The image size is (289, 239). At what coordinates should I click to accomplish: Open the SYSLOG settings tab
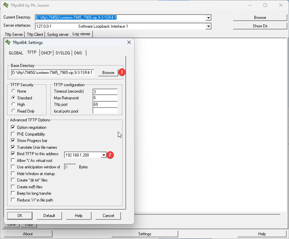pyautogui.click(x=63, y=53)
